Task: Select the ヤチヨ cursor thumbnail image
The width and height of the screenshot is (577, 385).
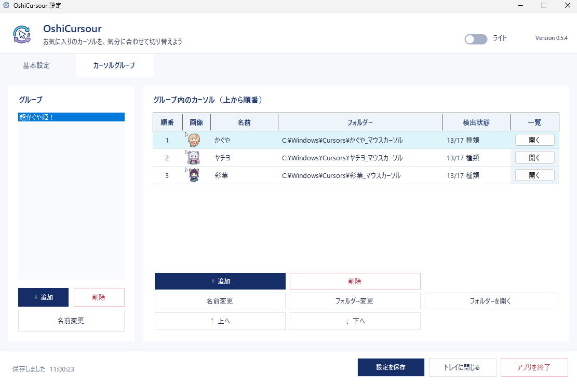Action: click(194, 158)
